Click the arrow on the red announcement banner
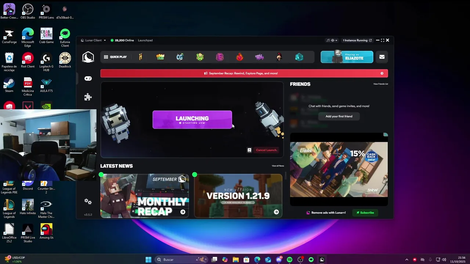This screenshot has width=470, height=264. 382,73
